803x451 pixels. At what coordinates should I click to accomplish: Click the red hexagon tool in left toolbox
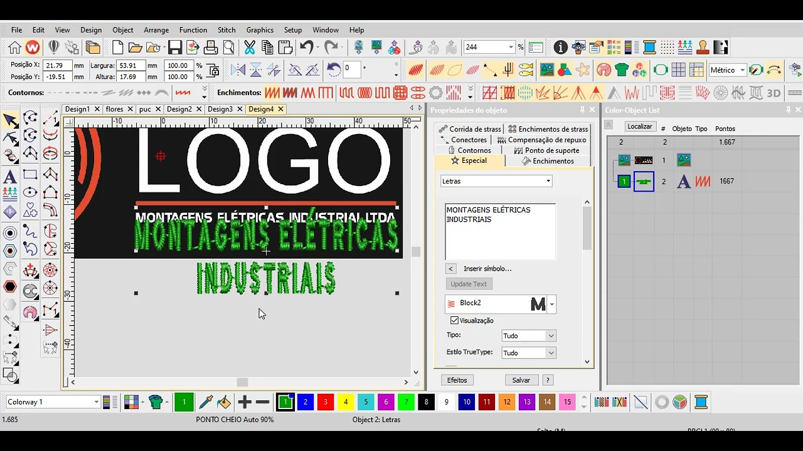click(x=10, y=287)
